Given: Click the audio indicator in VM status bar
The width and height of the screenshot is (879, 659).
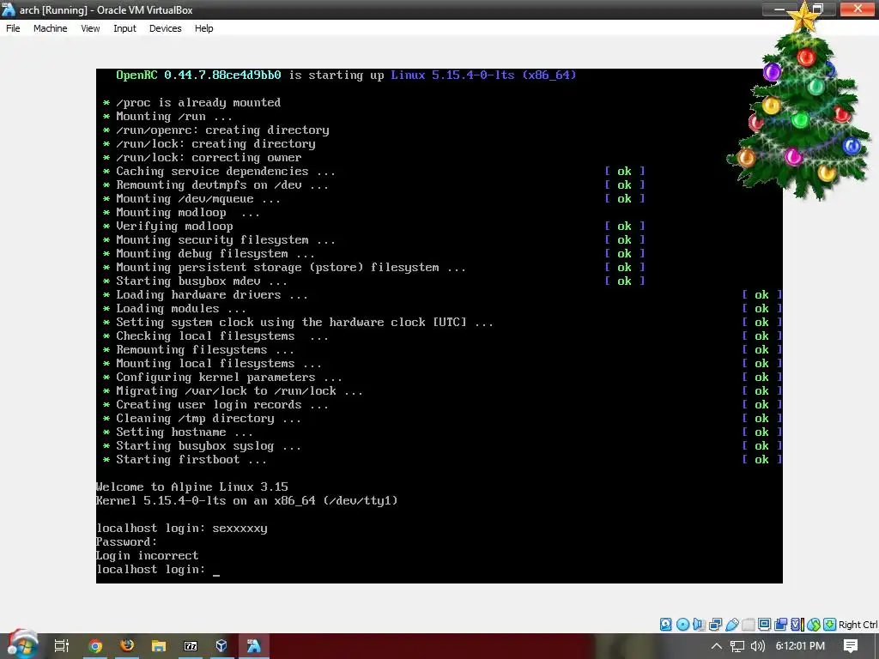Looking at the screenshot, I should click(x=699, y=625).
